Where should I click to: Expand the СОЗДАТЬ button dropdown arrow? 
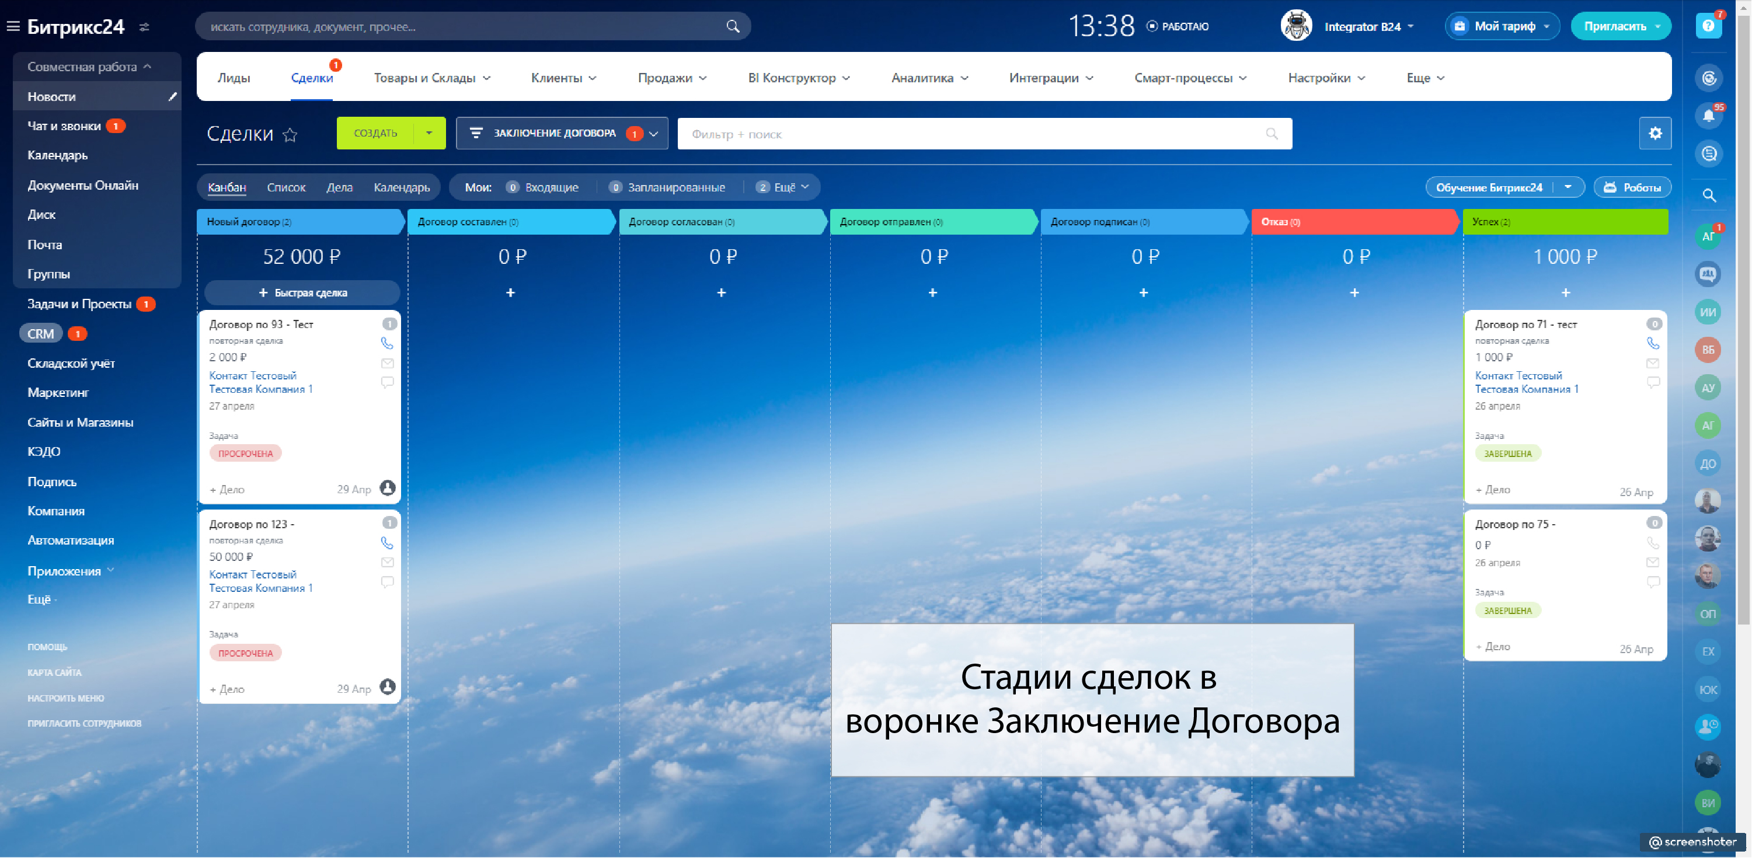click(x=429, y=133)
